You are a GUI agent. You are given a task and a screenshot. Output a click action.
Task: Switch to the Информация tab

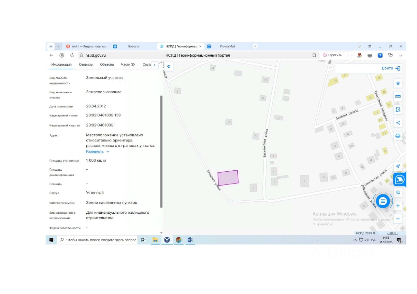(61, 64)
